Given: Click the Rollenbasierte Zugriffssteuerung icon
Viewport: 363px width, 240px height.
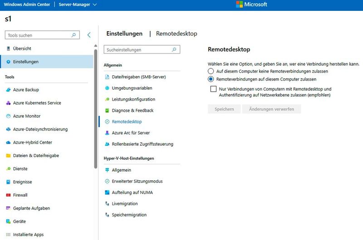Looking at the screenshot, I should (107, 144).
